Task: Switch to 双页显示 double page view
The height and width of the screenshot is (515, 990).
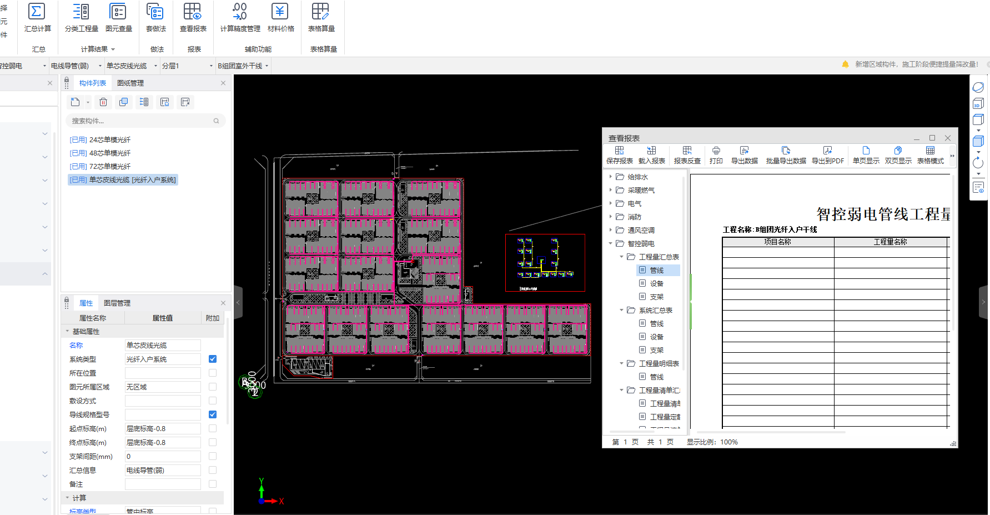Action: coord(898,155)
